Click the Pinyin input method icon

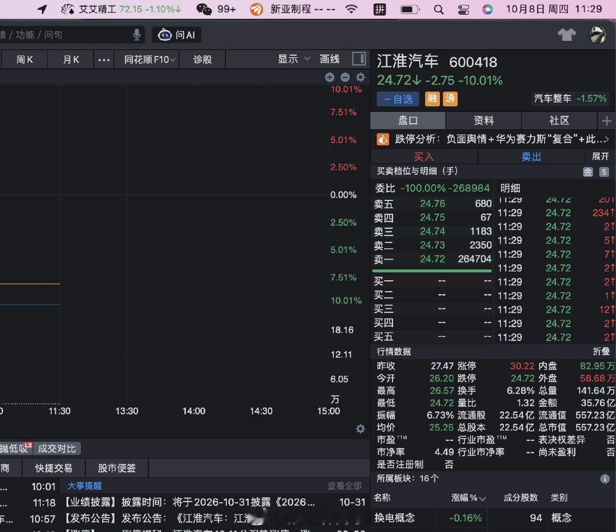click(380, 9)
